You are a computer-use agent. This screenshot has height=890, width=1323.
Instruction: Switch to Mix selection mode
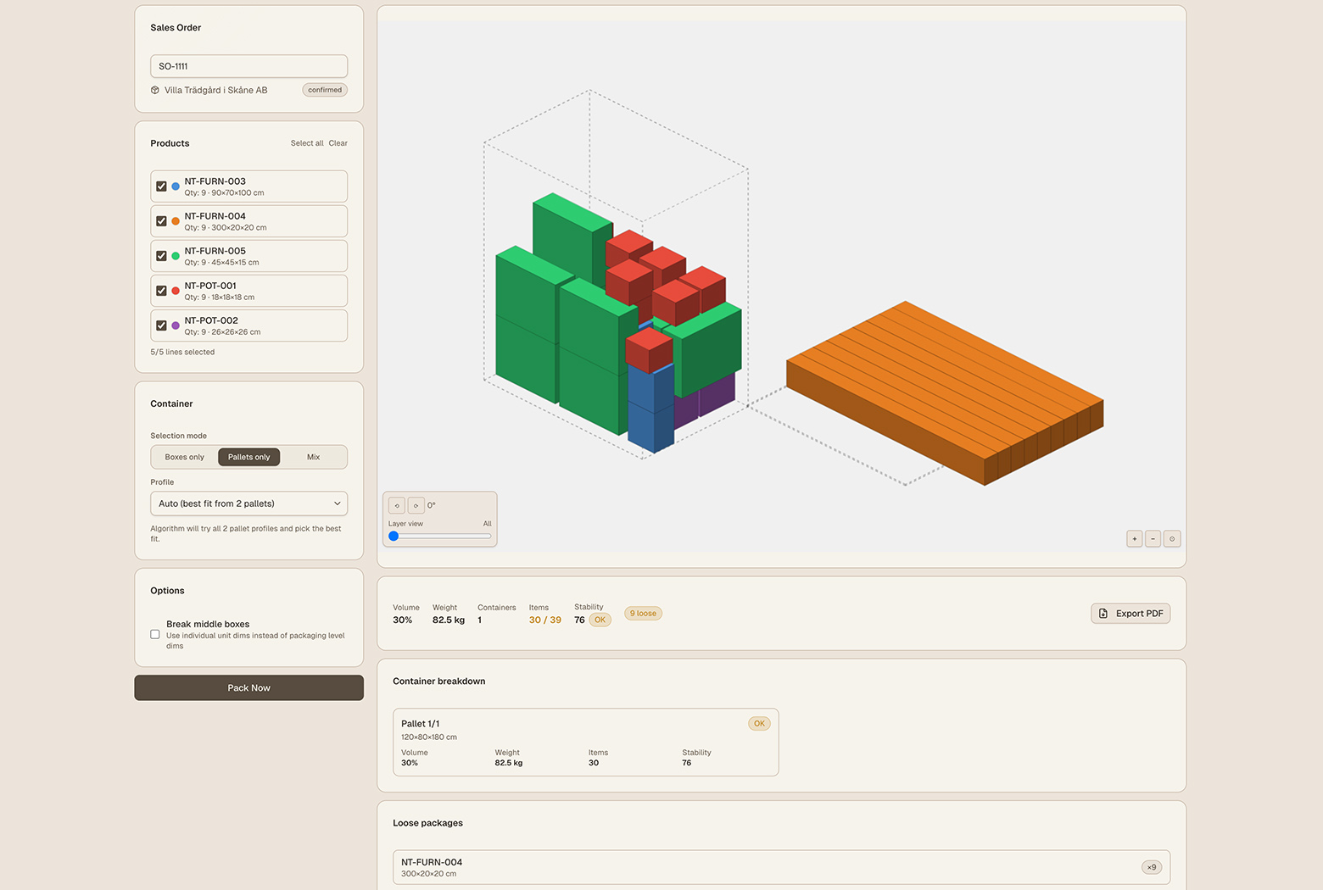tap(312, 457)
